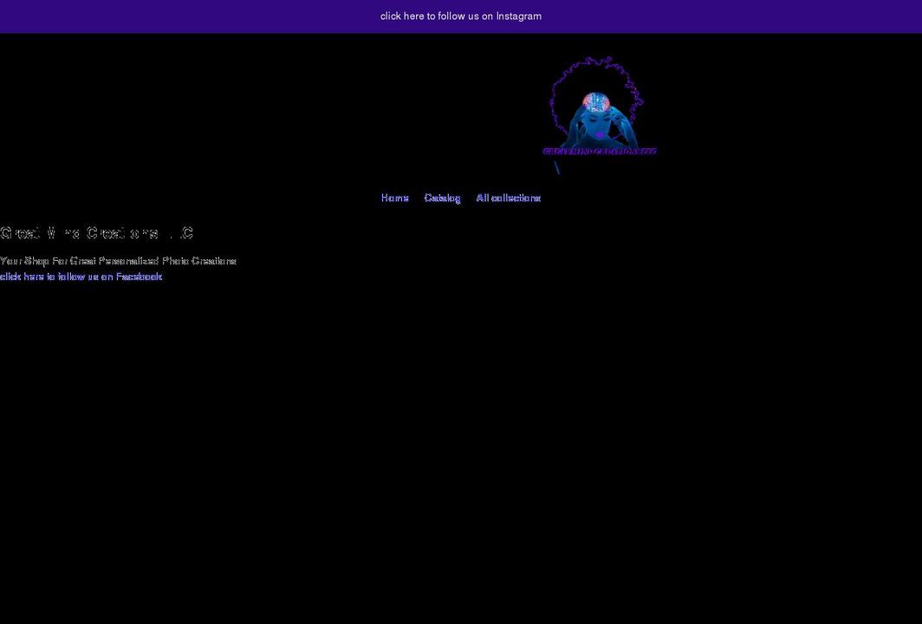Click All collections next to Catalog

(x=509, y=198)
